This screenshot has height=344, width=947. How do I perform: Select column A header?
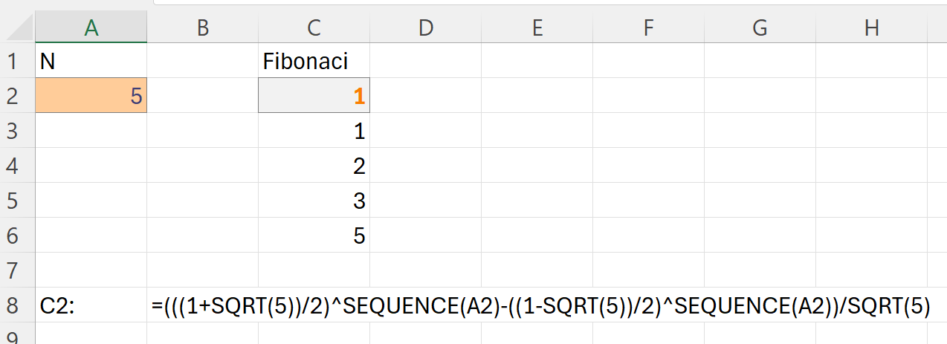coord(91,27)
